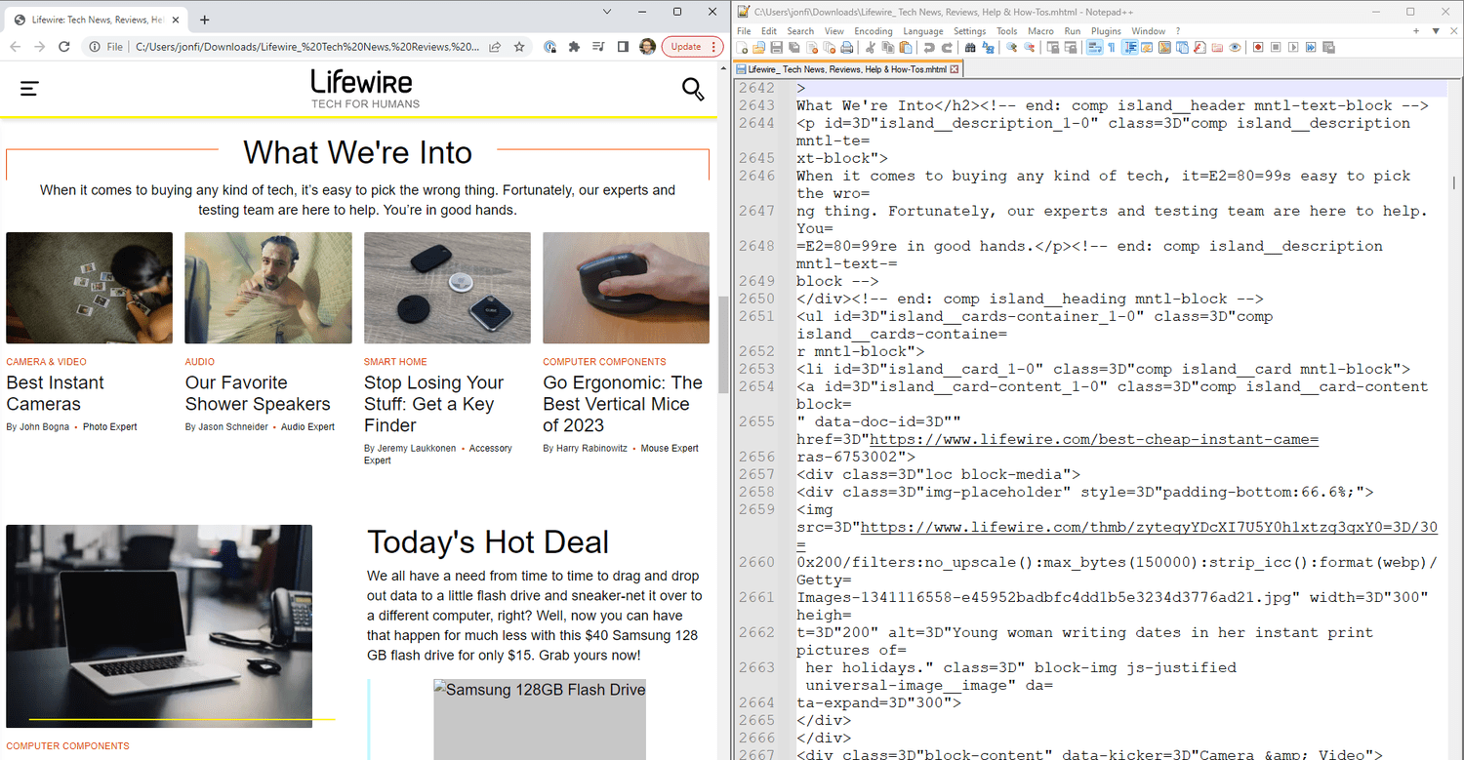This screenshot has width=1464, height=760.
Task: Open the Function List icon in Notepad++
Action: click(1200, 47)
